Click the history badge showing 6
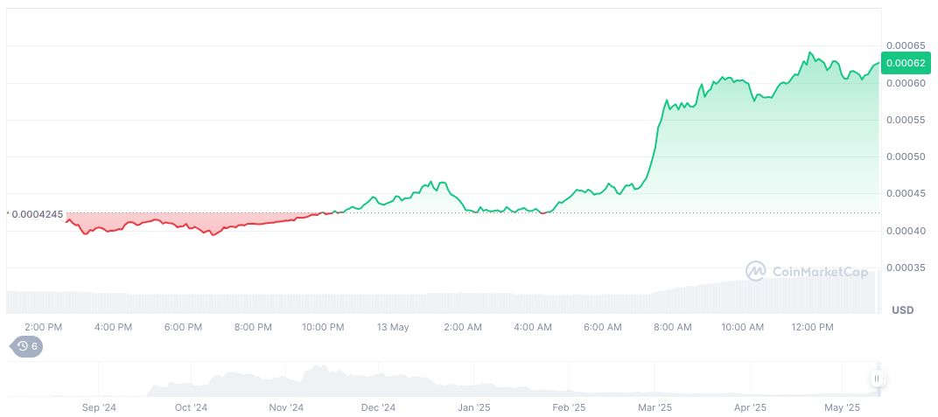 [26, 346]
